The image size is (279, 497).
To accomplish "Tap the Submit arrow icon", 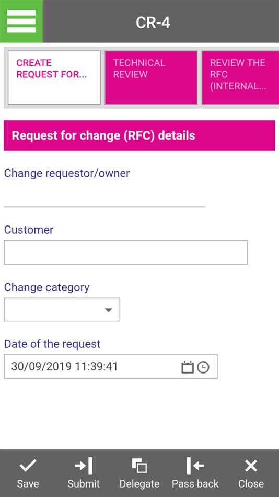I will pos(84,466).
